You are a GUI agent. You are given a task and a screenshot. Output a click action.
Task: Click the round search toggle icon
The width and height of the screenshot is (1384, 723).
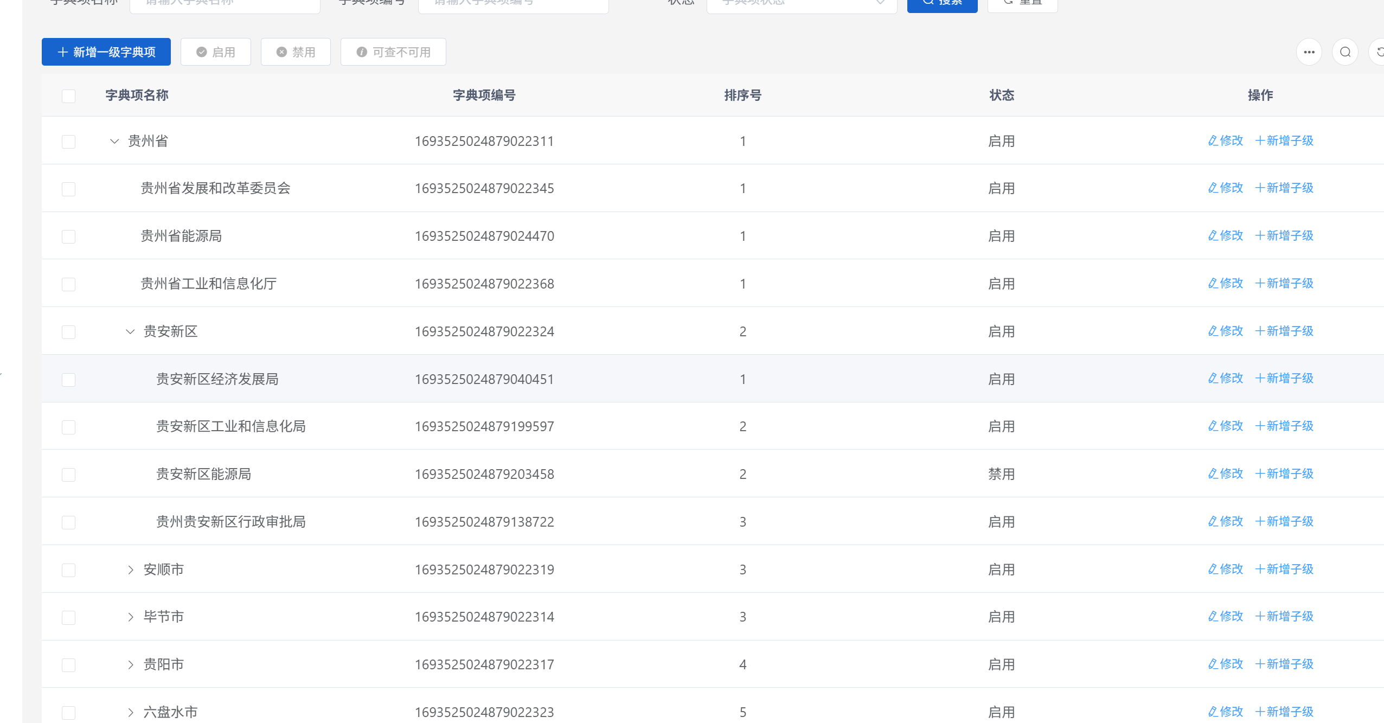click(x=1345, y=52)
